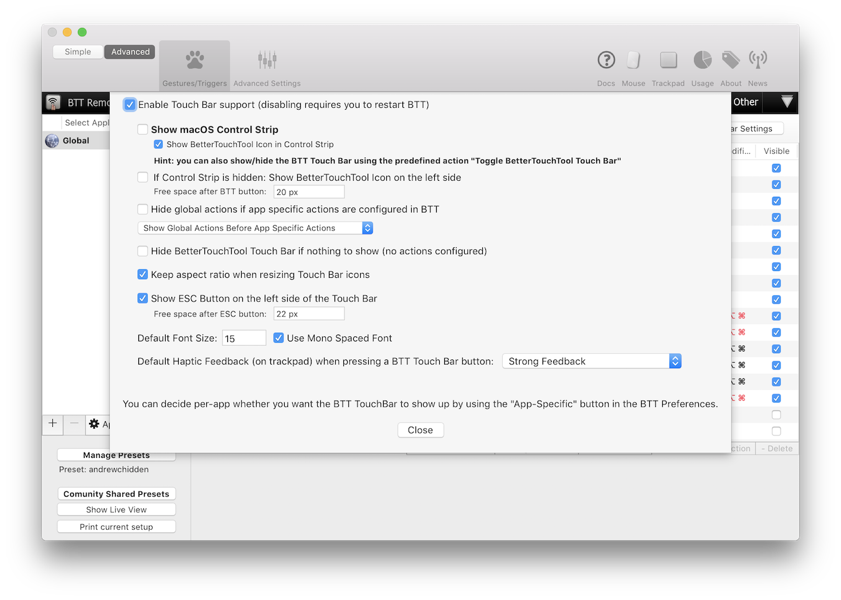Image resolution: width=841 pixels, height=600 pixels.
Task: Select Global in the app list
Action: 76,141
